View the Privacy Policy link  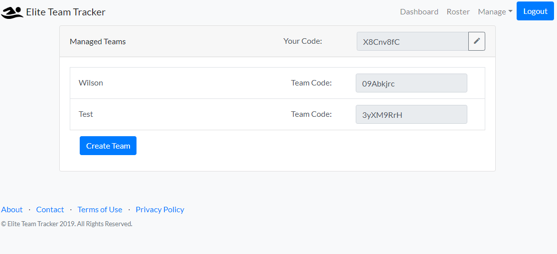click(160, 209)
